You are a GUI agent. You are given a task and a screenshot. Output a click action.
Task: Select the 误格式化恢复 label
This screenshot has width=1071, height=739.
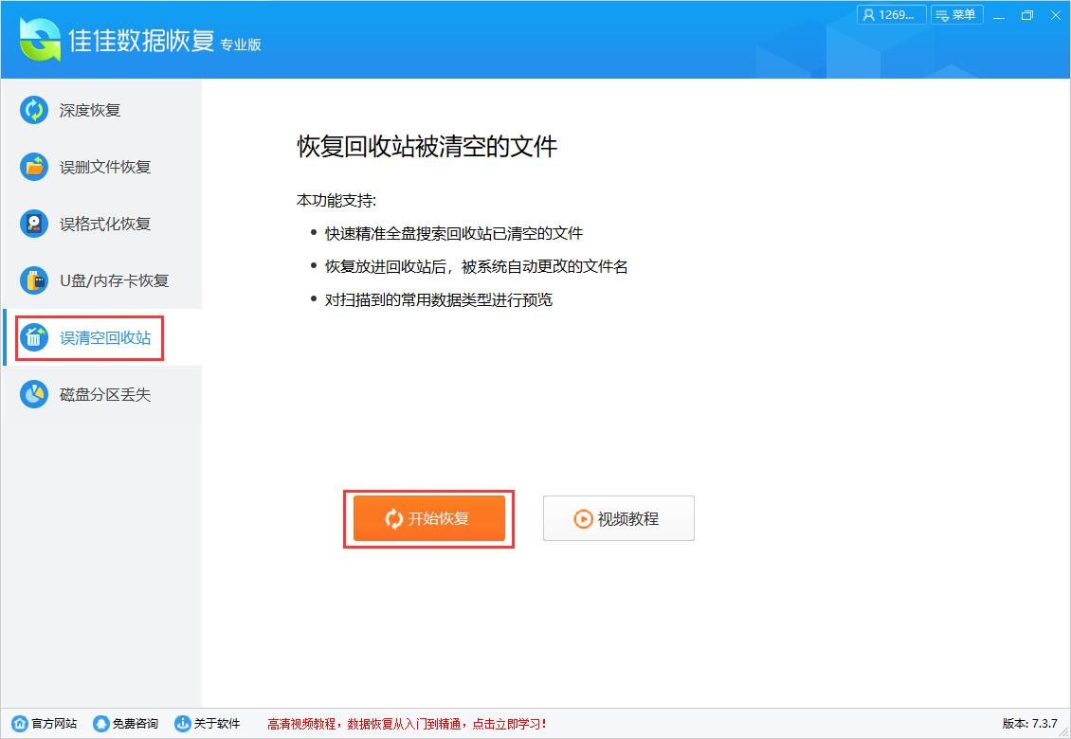point(105,224)
